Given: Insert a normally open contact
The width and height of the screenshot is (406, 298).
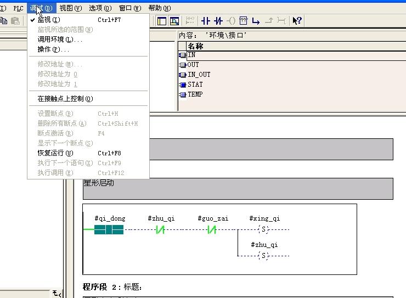Looking at the screenshot, I should click(x=206, y=21).
